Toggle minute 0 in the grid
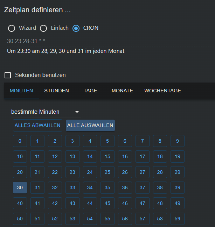This screenshot has height=227, width=215. pos(20,141)
